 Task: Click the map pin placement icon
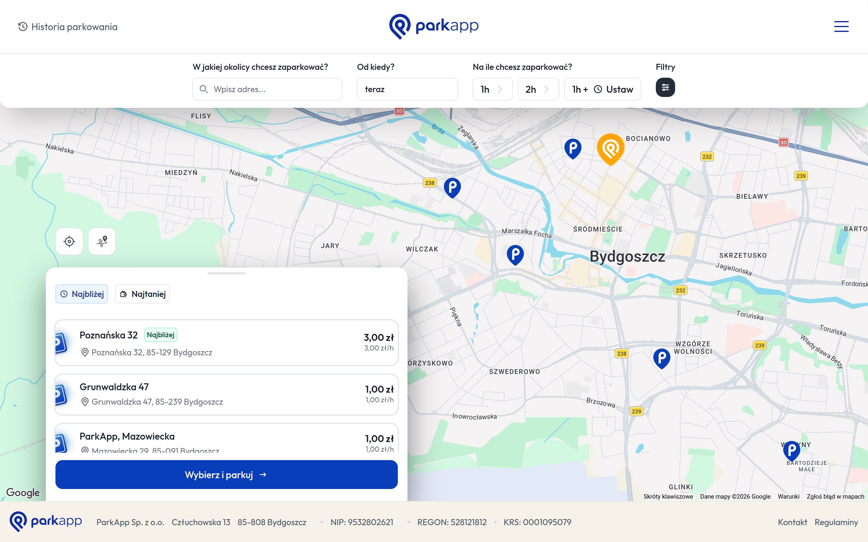(x=102, y=241)
